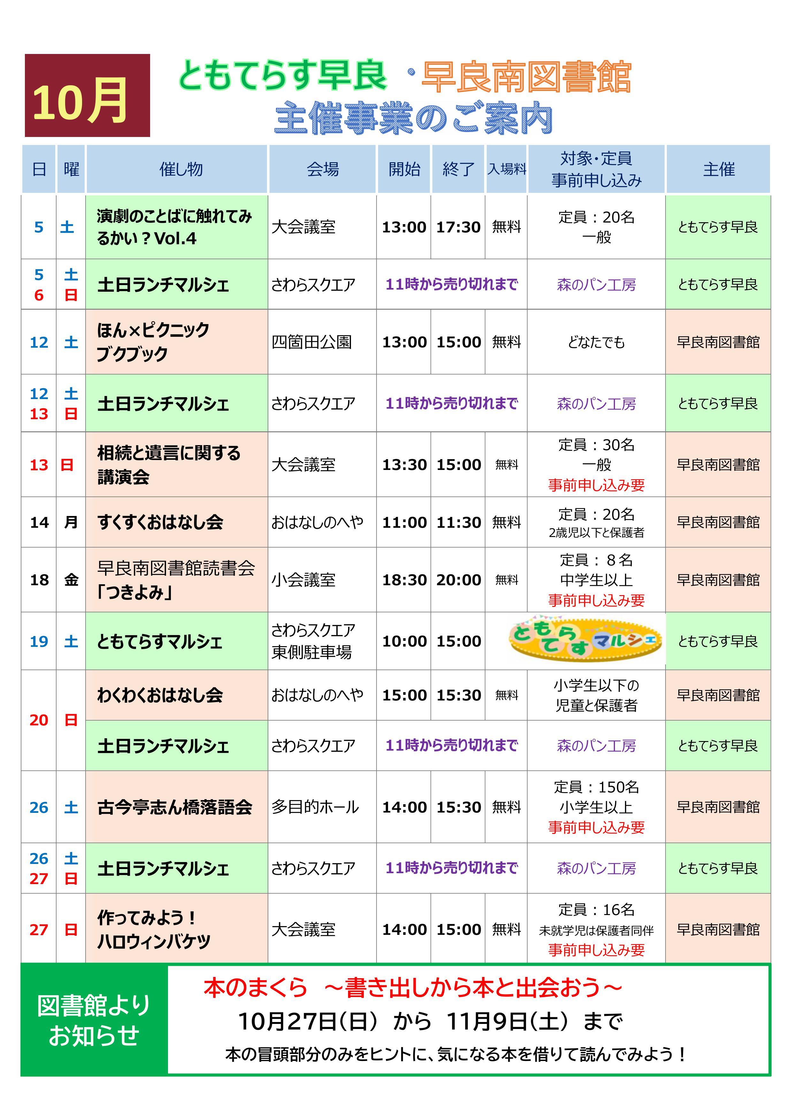The height and width of the screenshot is (1120, 792).
Task: Click the 開始 column header
Action: 404,169
